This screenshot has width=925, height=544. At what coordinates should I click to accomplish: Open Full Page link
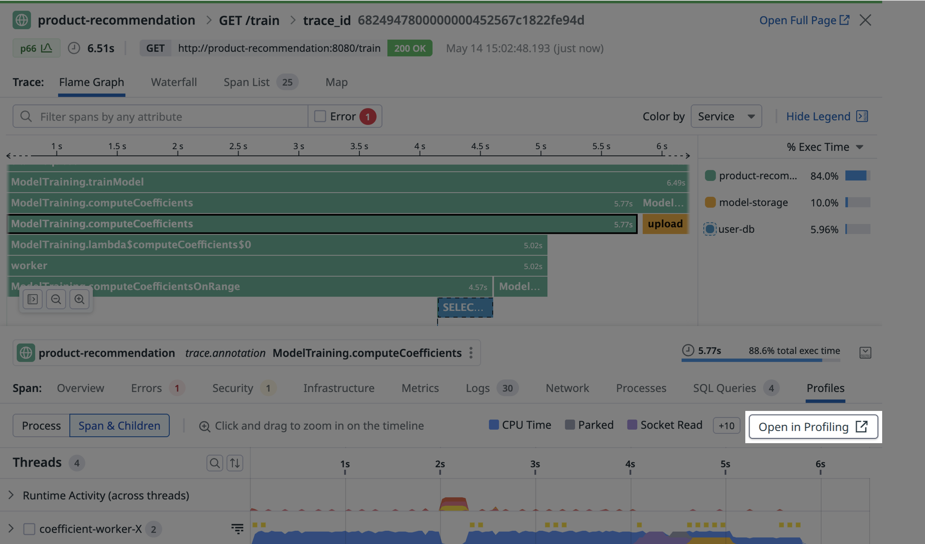tap(804, 20)
